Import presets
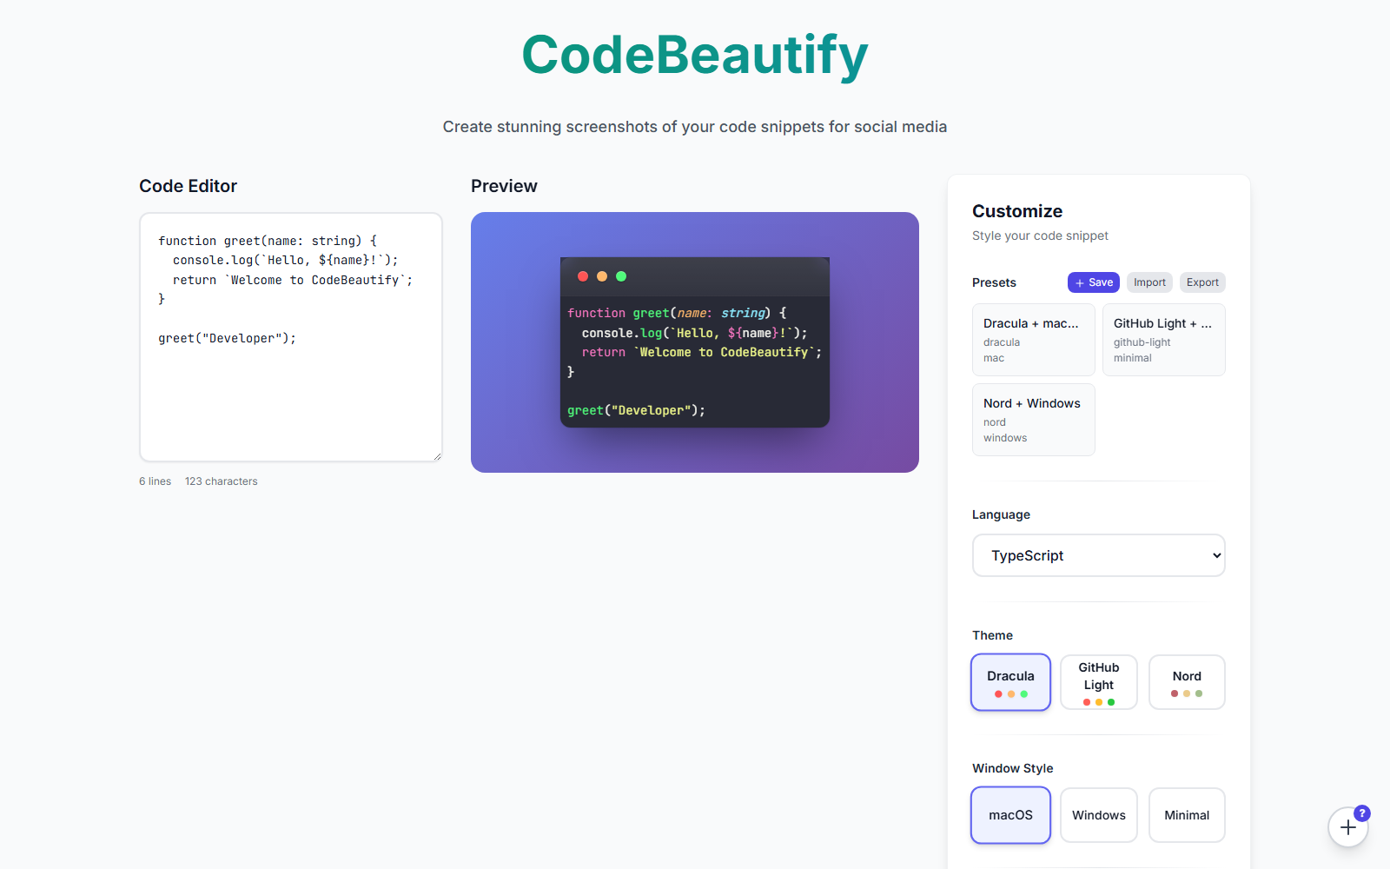 1149,282
